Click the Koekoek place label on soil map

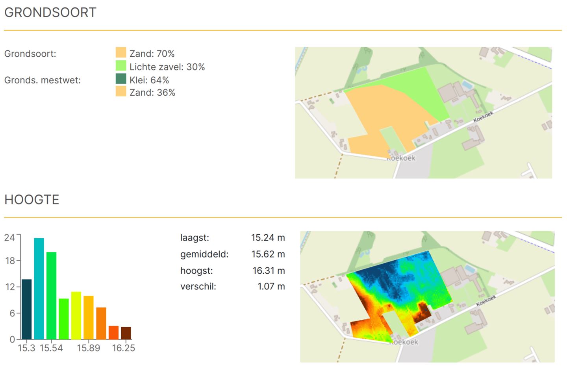pos(401,158)
